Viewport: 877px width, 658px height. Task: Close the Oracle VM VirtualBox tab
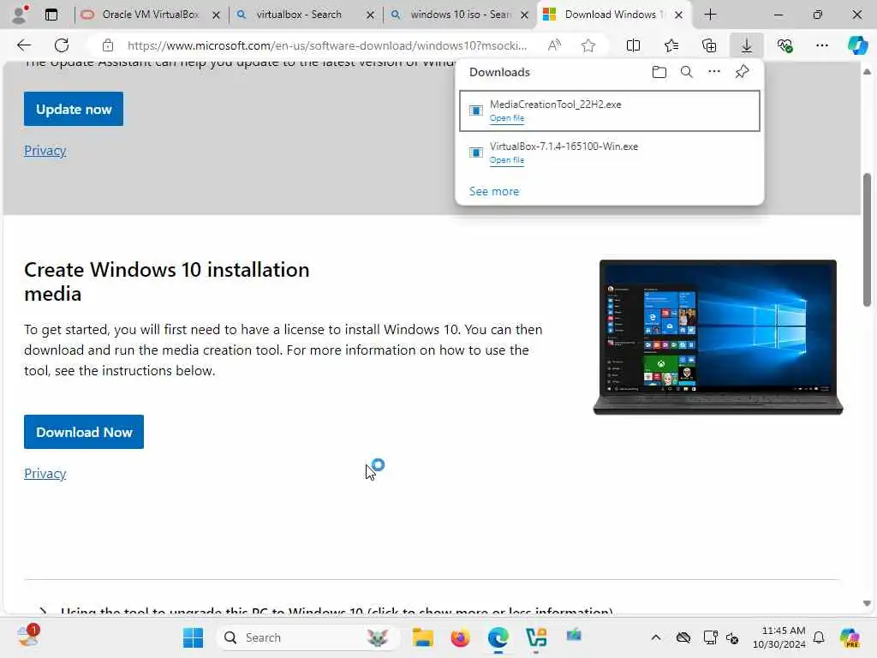[216, 15]
